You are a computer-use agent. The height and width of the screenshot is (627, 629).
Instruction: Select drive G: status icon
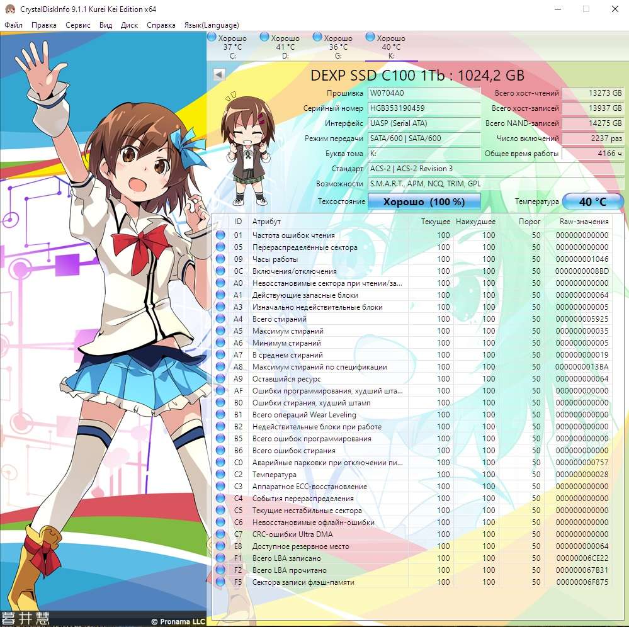click(x=317, y=38)
